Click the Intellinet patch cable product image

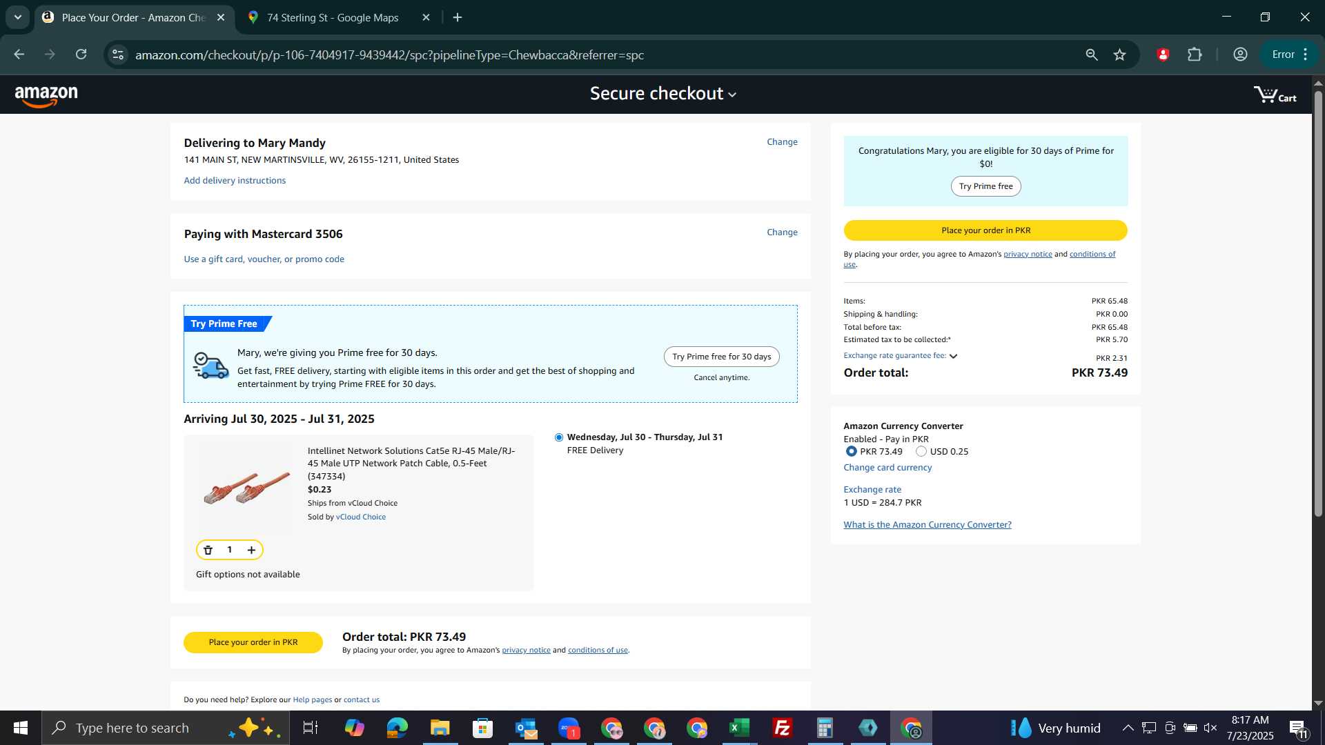coord(246,488)
